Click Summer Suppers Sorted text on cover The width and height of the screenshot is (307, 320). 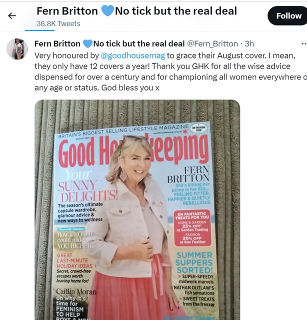point(194,262)
